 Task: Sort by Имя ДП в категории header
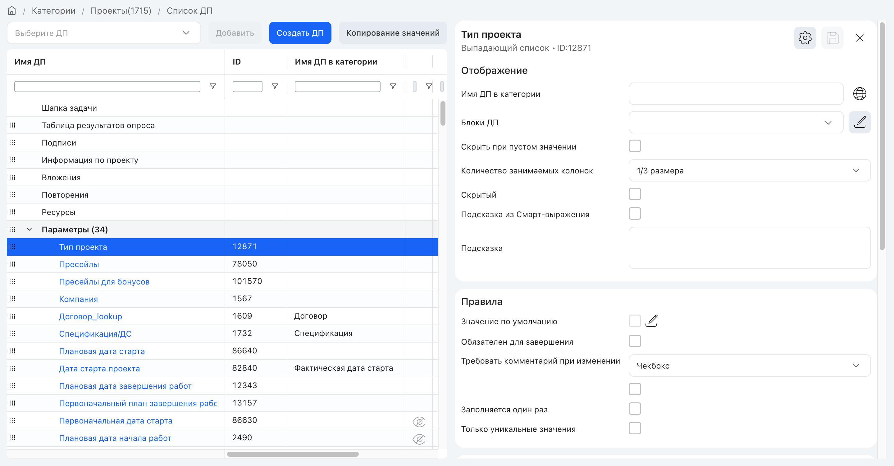[336, 62]
